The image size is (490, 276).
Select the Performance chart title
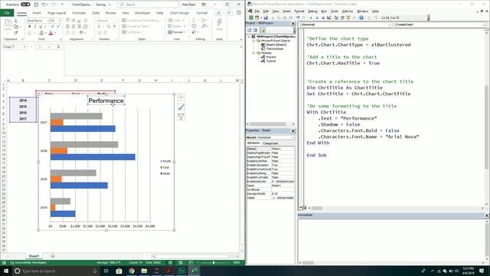(x=106, y=100)
